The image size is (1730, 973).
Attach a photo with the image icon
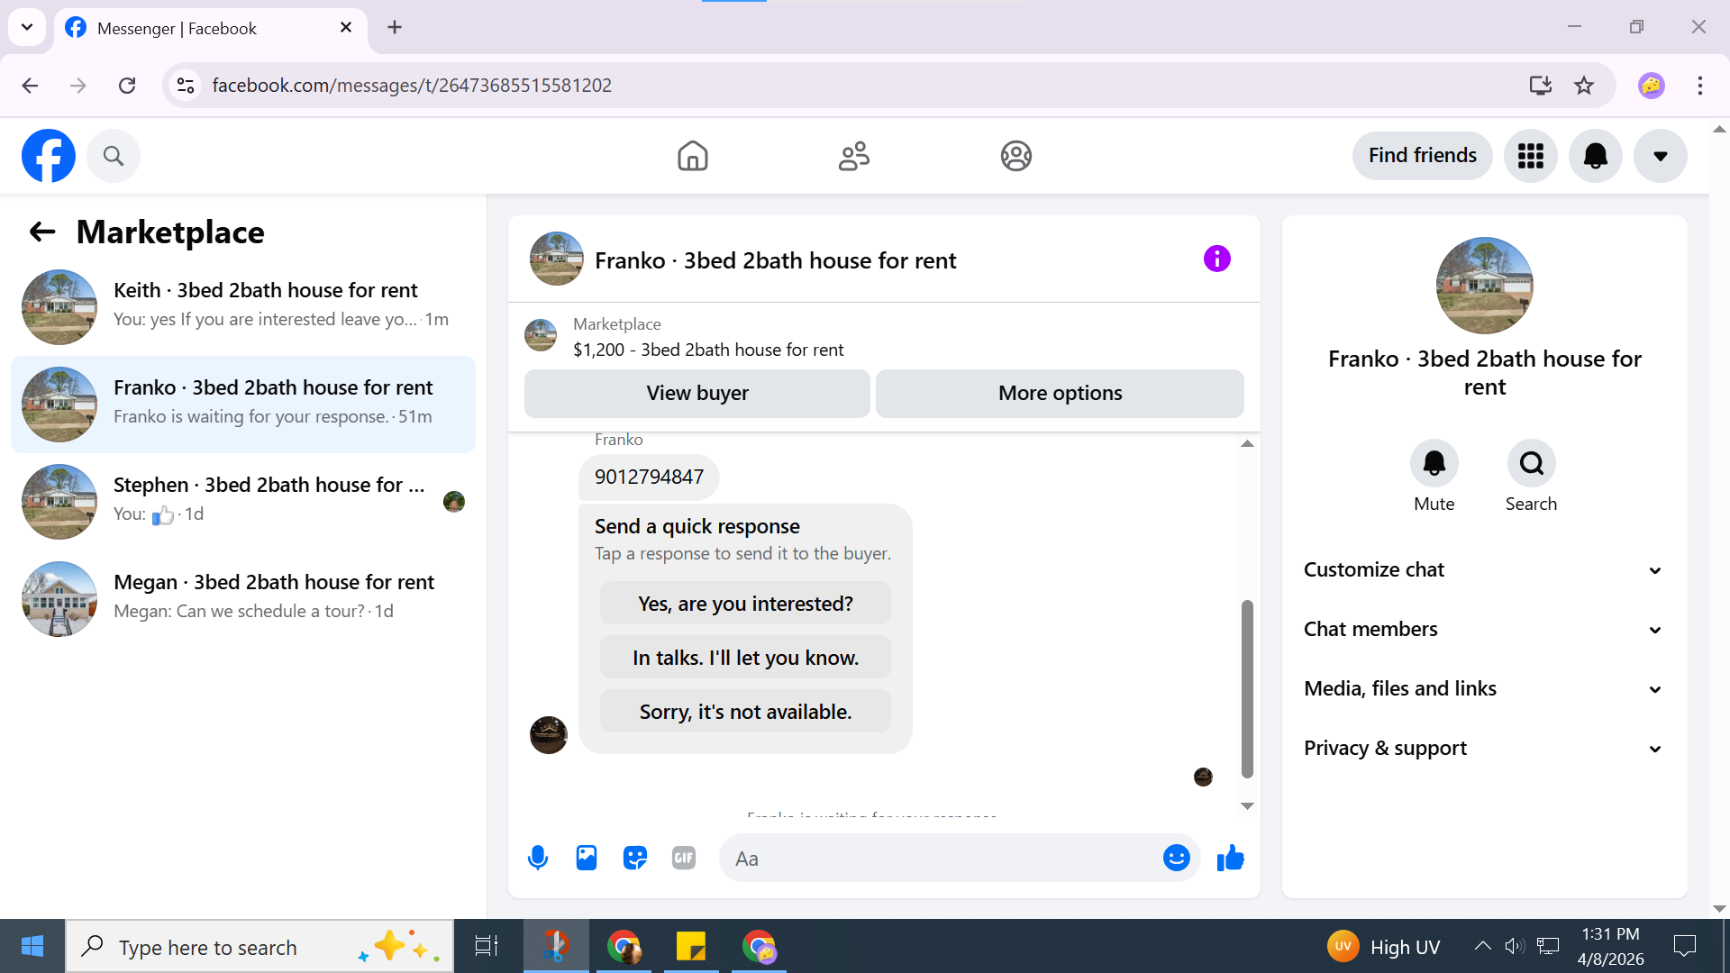click(587, 858)
